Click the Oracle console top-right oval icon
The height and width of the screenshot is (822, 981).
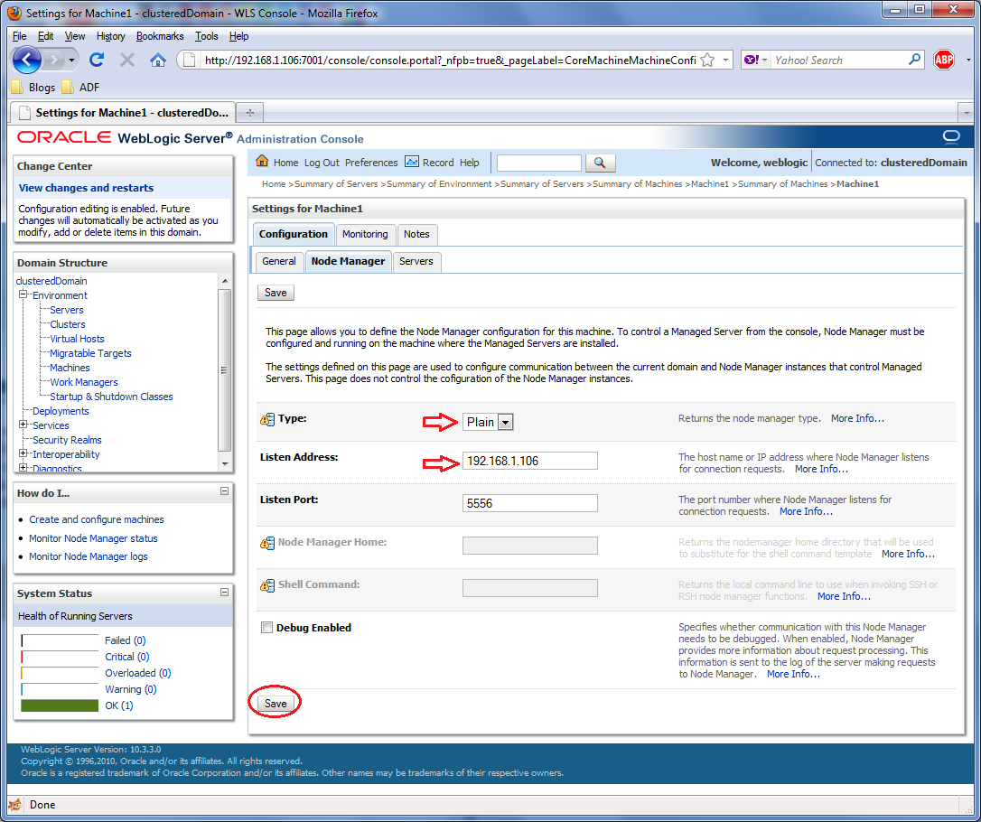[951, 136]
